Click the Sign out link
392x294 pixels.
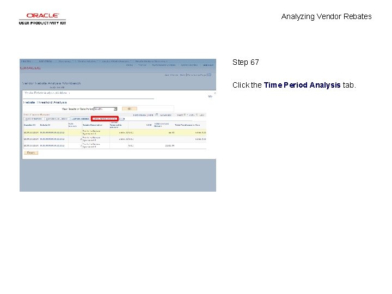(208, 65)
